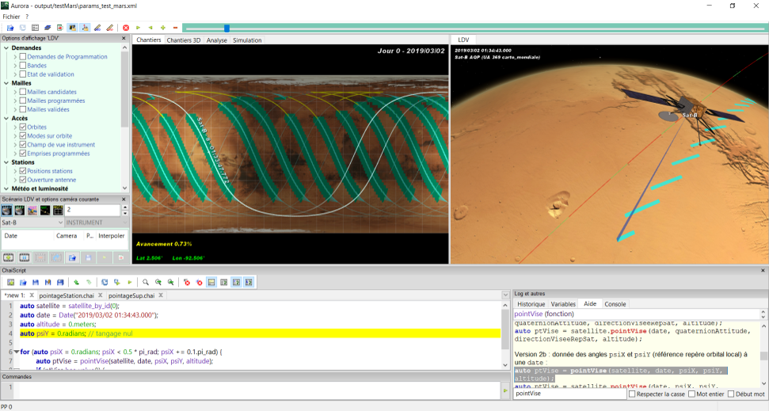
Task: Open the Fichier menu
Action: (x=11, y=17)
